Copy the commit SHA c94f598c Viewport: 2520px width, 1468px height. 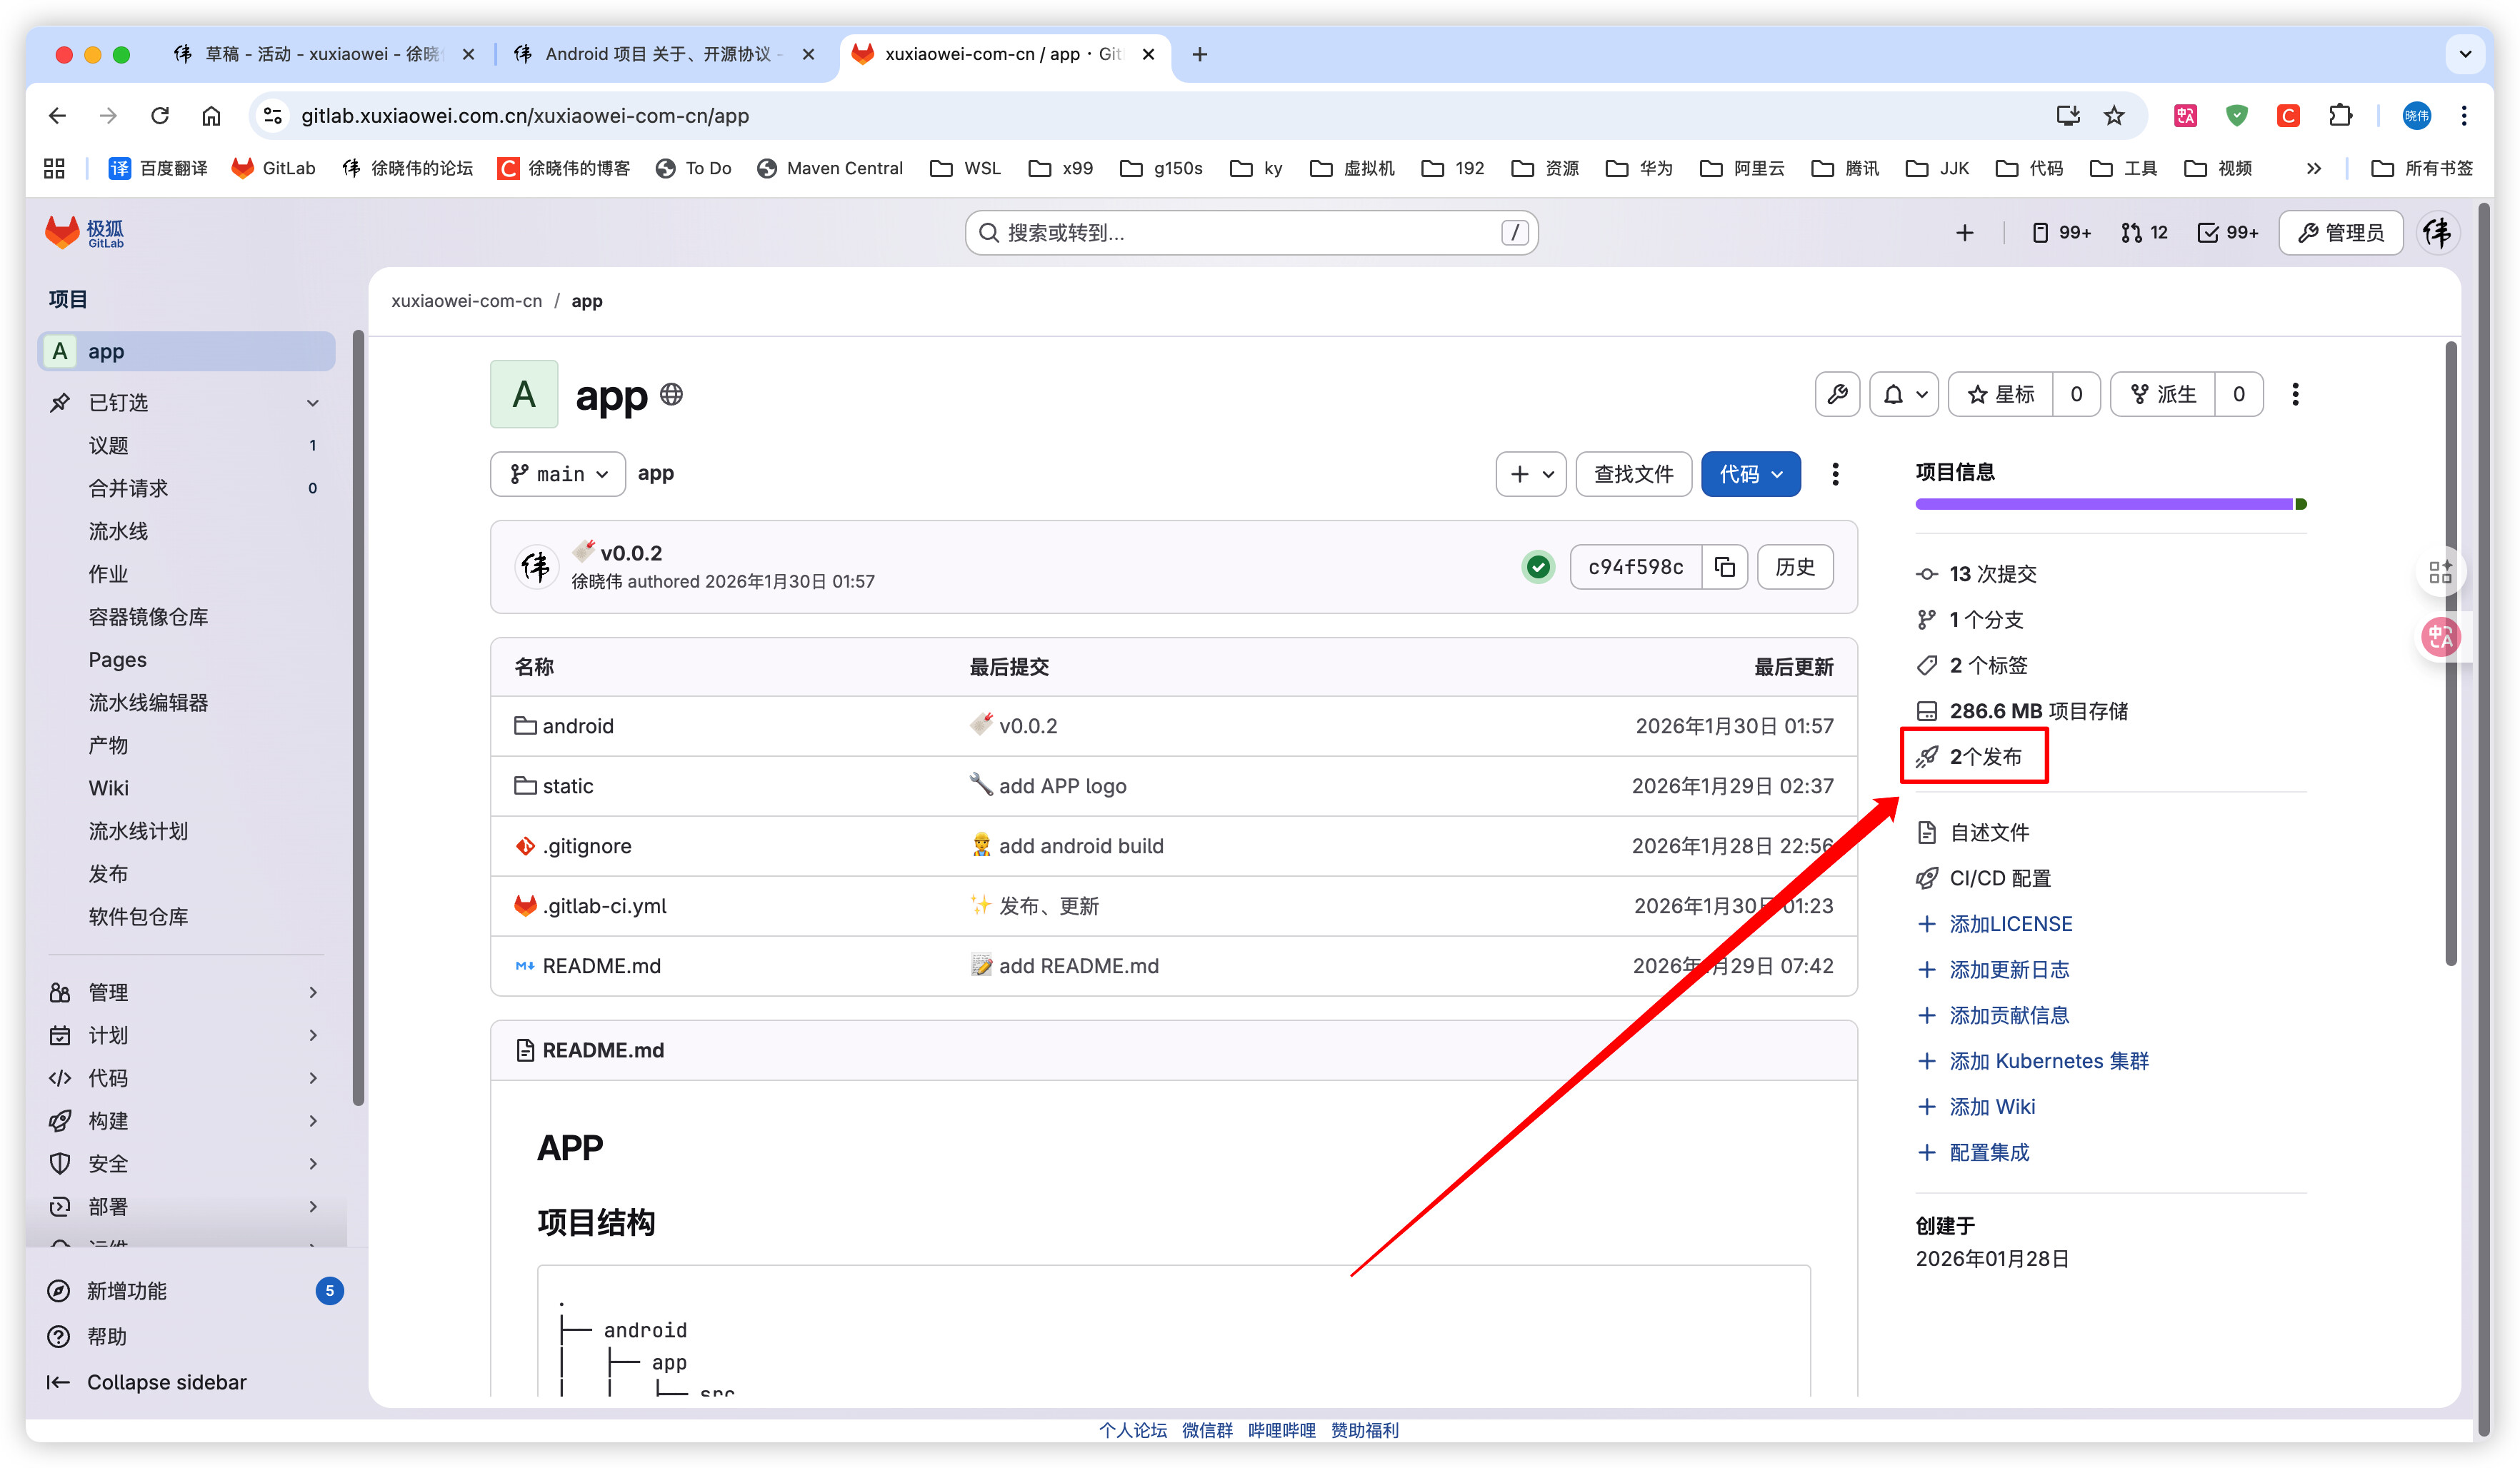coord(1724,567)
